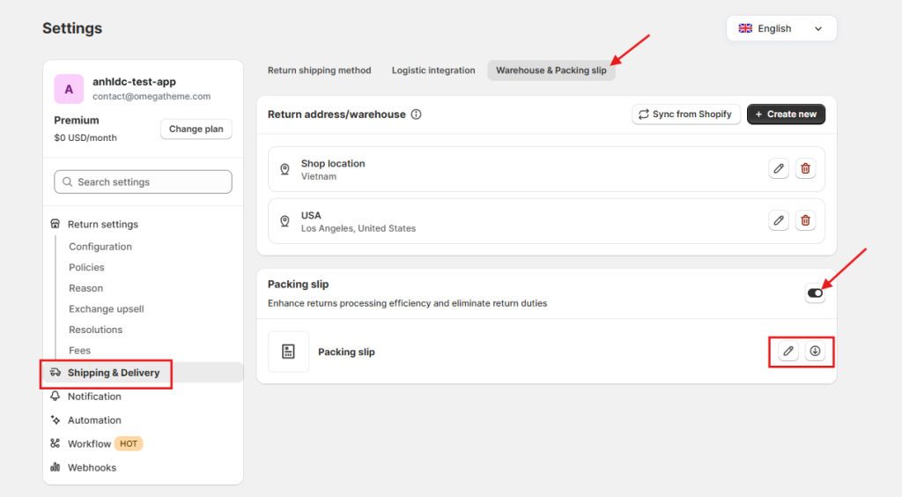Click the Return settings store icon
Screen dimensions: 902x497
pos(55,224)
